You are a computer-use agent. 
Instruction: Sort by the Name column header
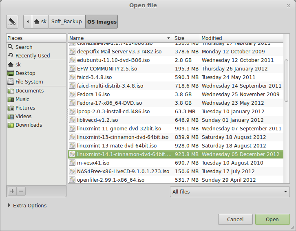120,38
